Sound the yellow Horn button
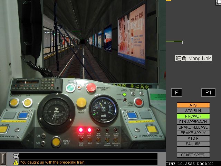 pos(81,102)
